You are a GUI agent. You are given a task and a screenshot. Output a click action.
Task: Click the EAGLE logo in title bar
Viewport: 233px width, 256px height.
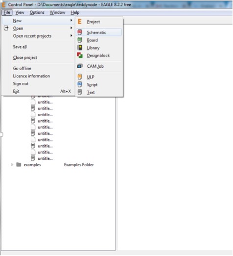click(3, 4)
